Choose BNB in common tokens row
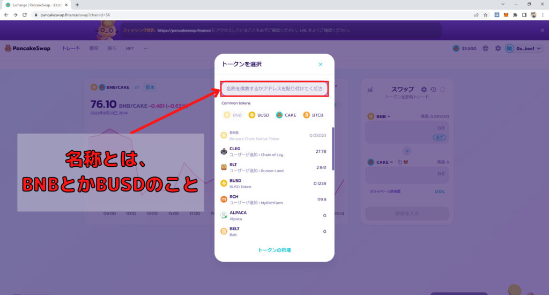 [x=233, y=115]
